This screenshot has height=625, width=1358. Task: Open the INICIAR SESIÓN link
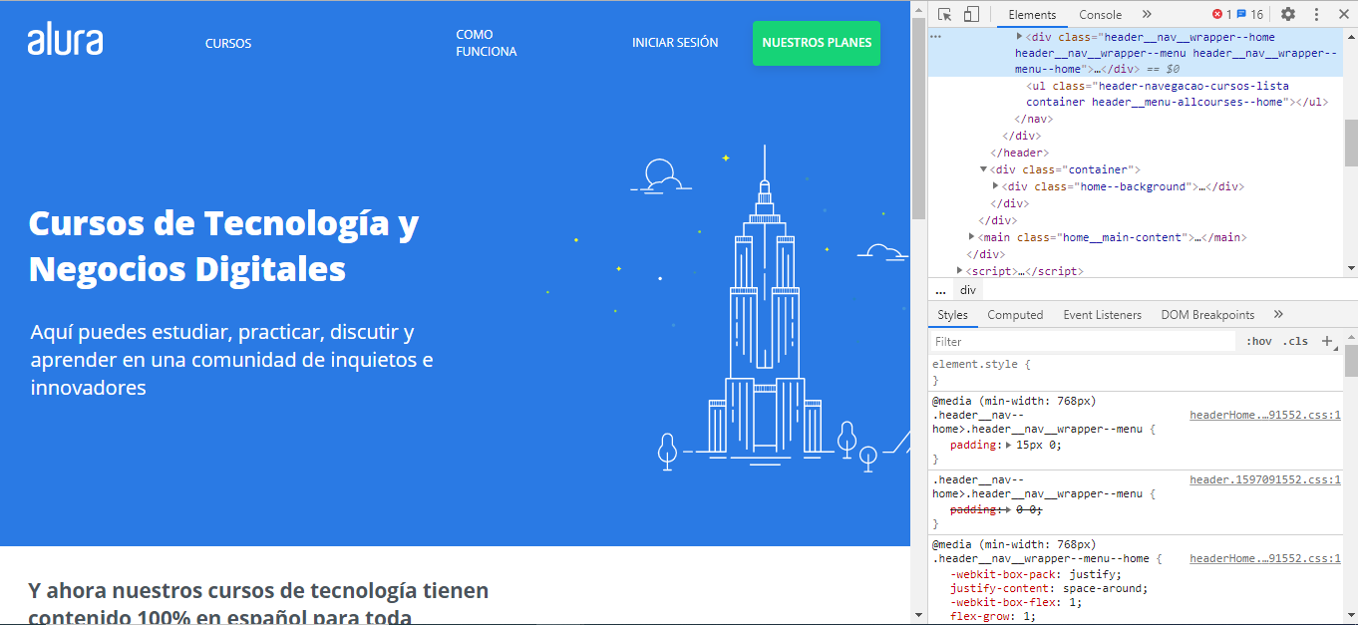tap(675, 43)
